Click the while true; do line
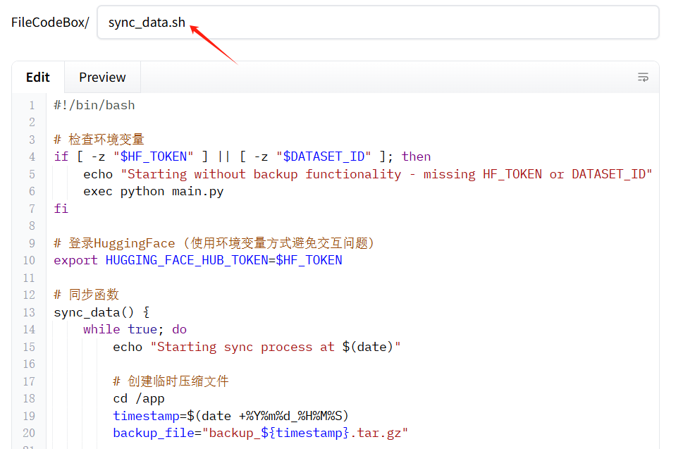The image size is (683, 449). (x=135, y=329)
